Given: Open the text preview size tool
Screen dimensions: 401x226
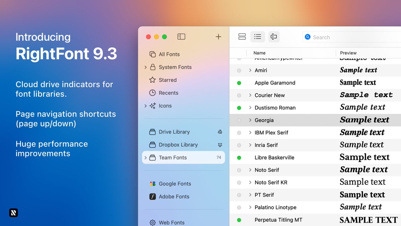Looking at the screenshot, I should pyautogui.click(x=274, y=37).
